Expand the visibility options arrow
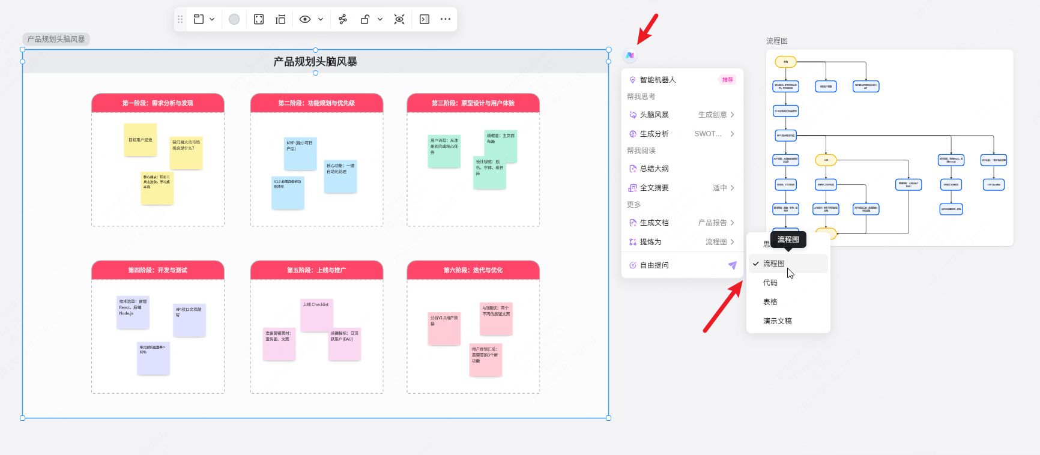The height and width of the screenshot is (455, 1040). [x=321, y=19]
